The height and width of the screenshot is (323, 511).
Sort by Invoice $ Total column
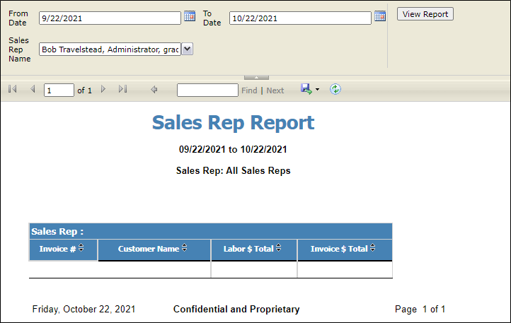(372, 248)
